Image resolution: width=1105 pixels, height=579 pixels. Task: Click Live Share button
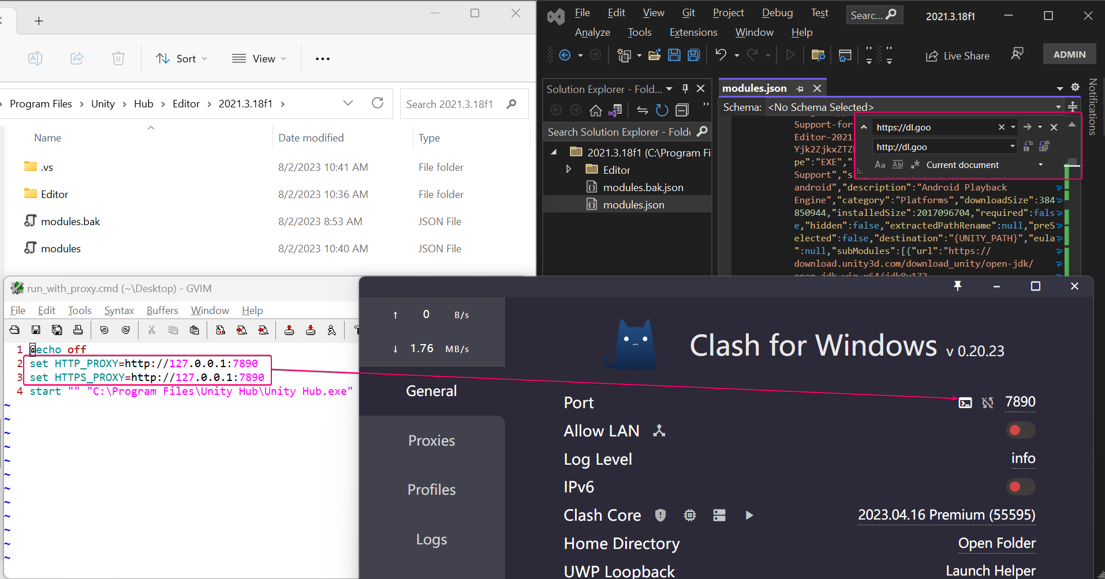coord(958,55)
